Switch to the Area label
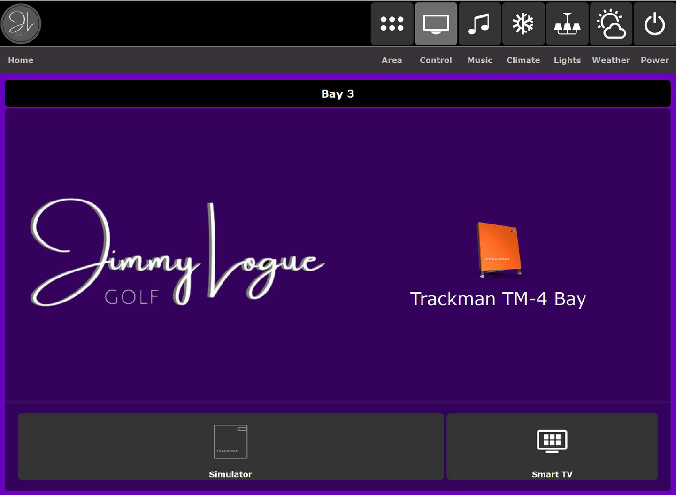Viewport: 676px width, 495px height. click(392, 60)
